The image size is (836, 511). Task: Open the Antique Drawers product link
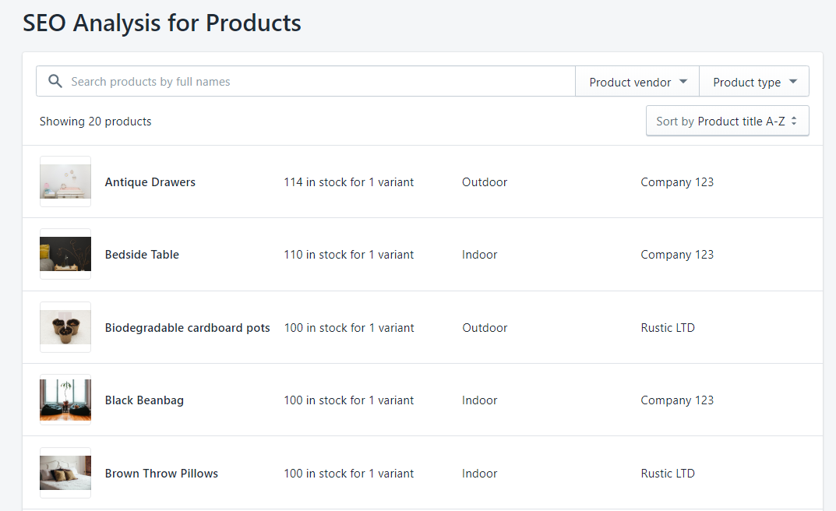click(150, 182)
